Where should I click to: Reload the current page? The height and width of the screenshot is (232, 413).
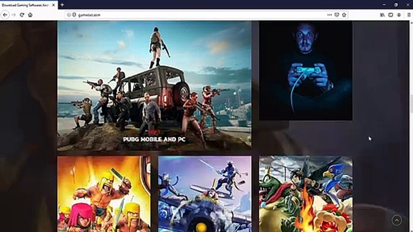click(x=22, y=15)
